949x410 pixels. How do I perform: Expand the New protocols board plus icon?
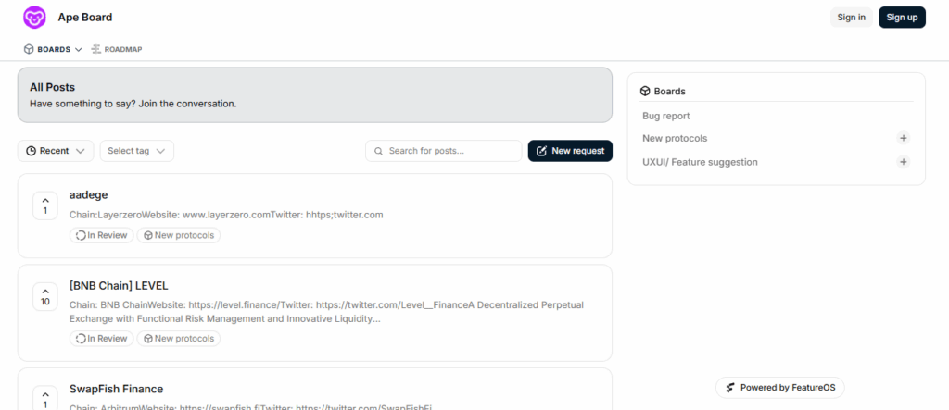point(903,138)
